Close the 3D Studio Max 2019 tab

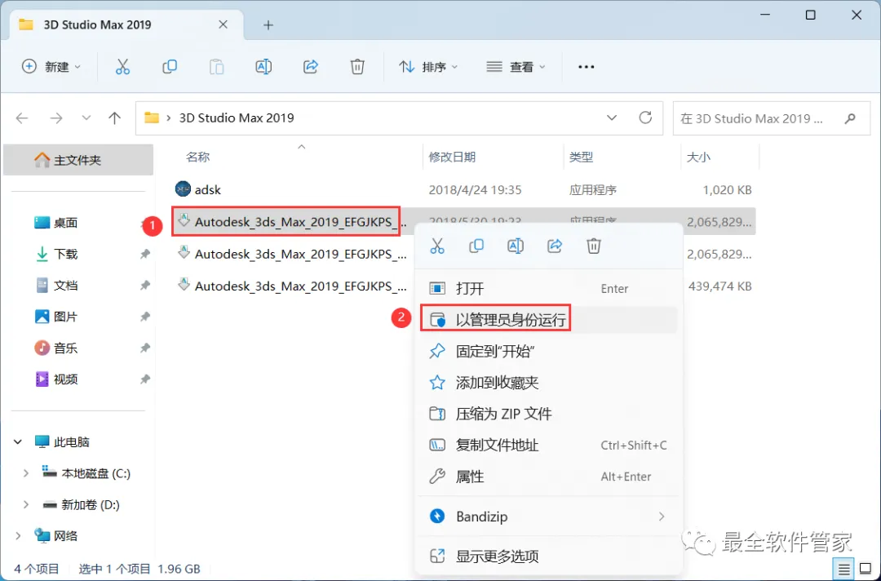pyautogui.click(x=223, y=24)
